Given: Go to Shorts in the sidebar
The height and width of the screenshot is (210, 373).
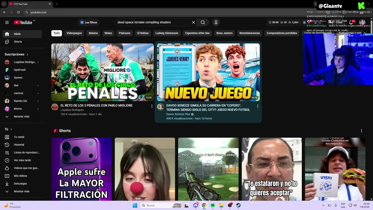Looking at the screenshot, I should pos(22,42).
